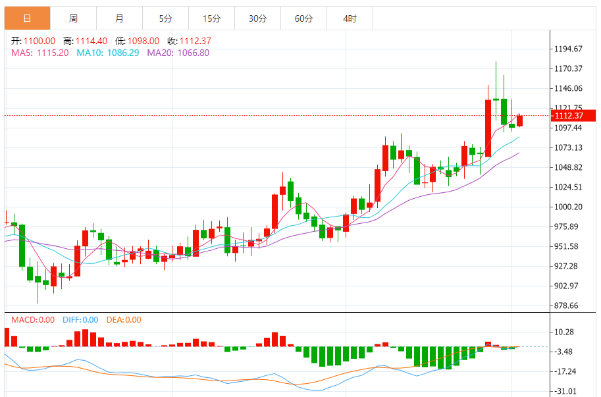601x397 pixels.
Task: Open the 4时 timeframe tab
Action: (350, 18)
